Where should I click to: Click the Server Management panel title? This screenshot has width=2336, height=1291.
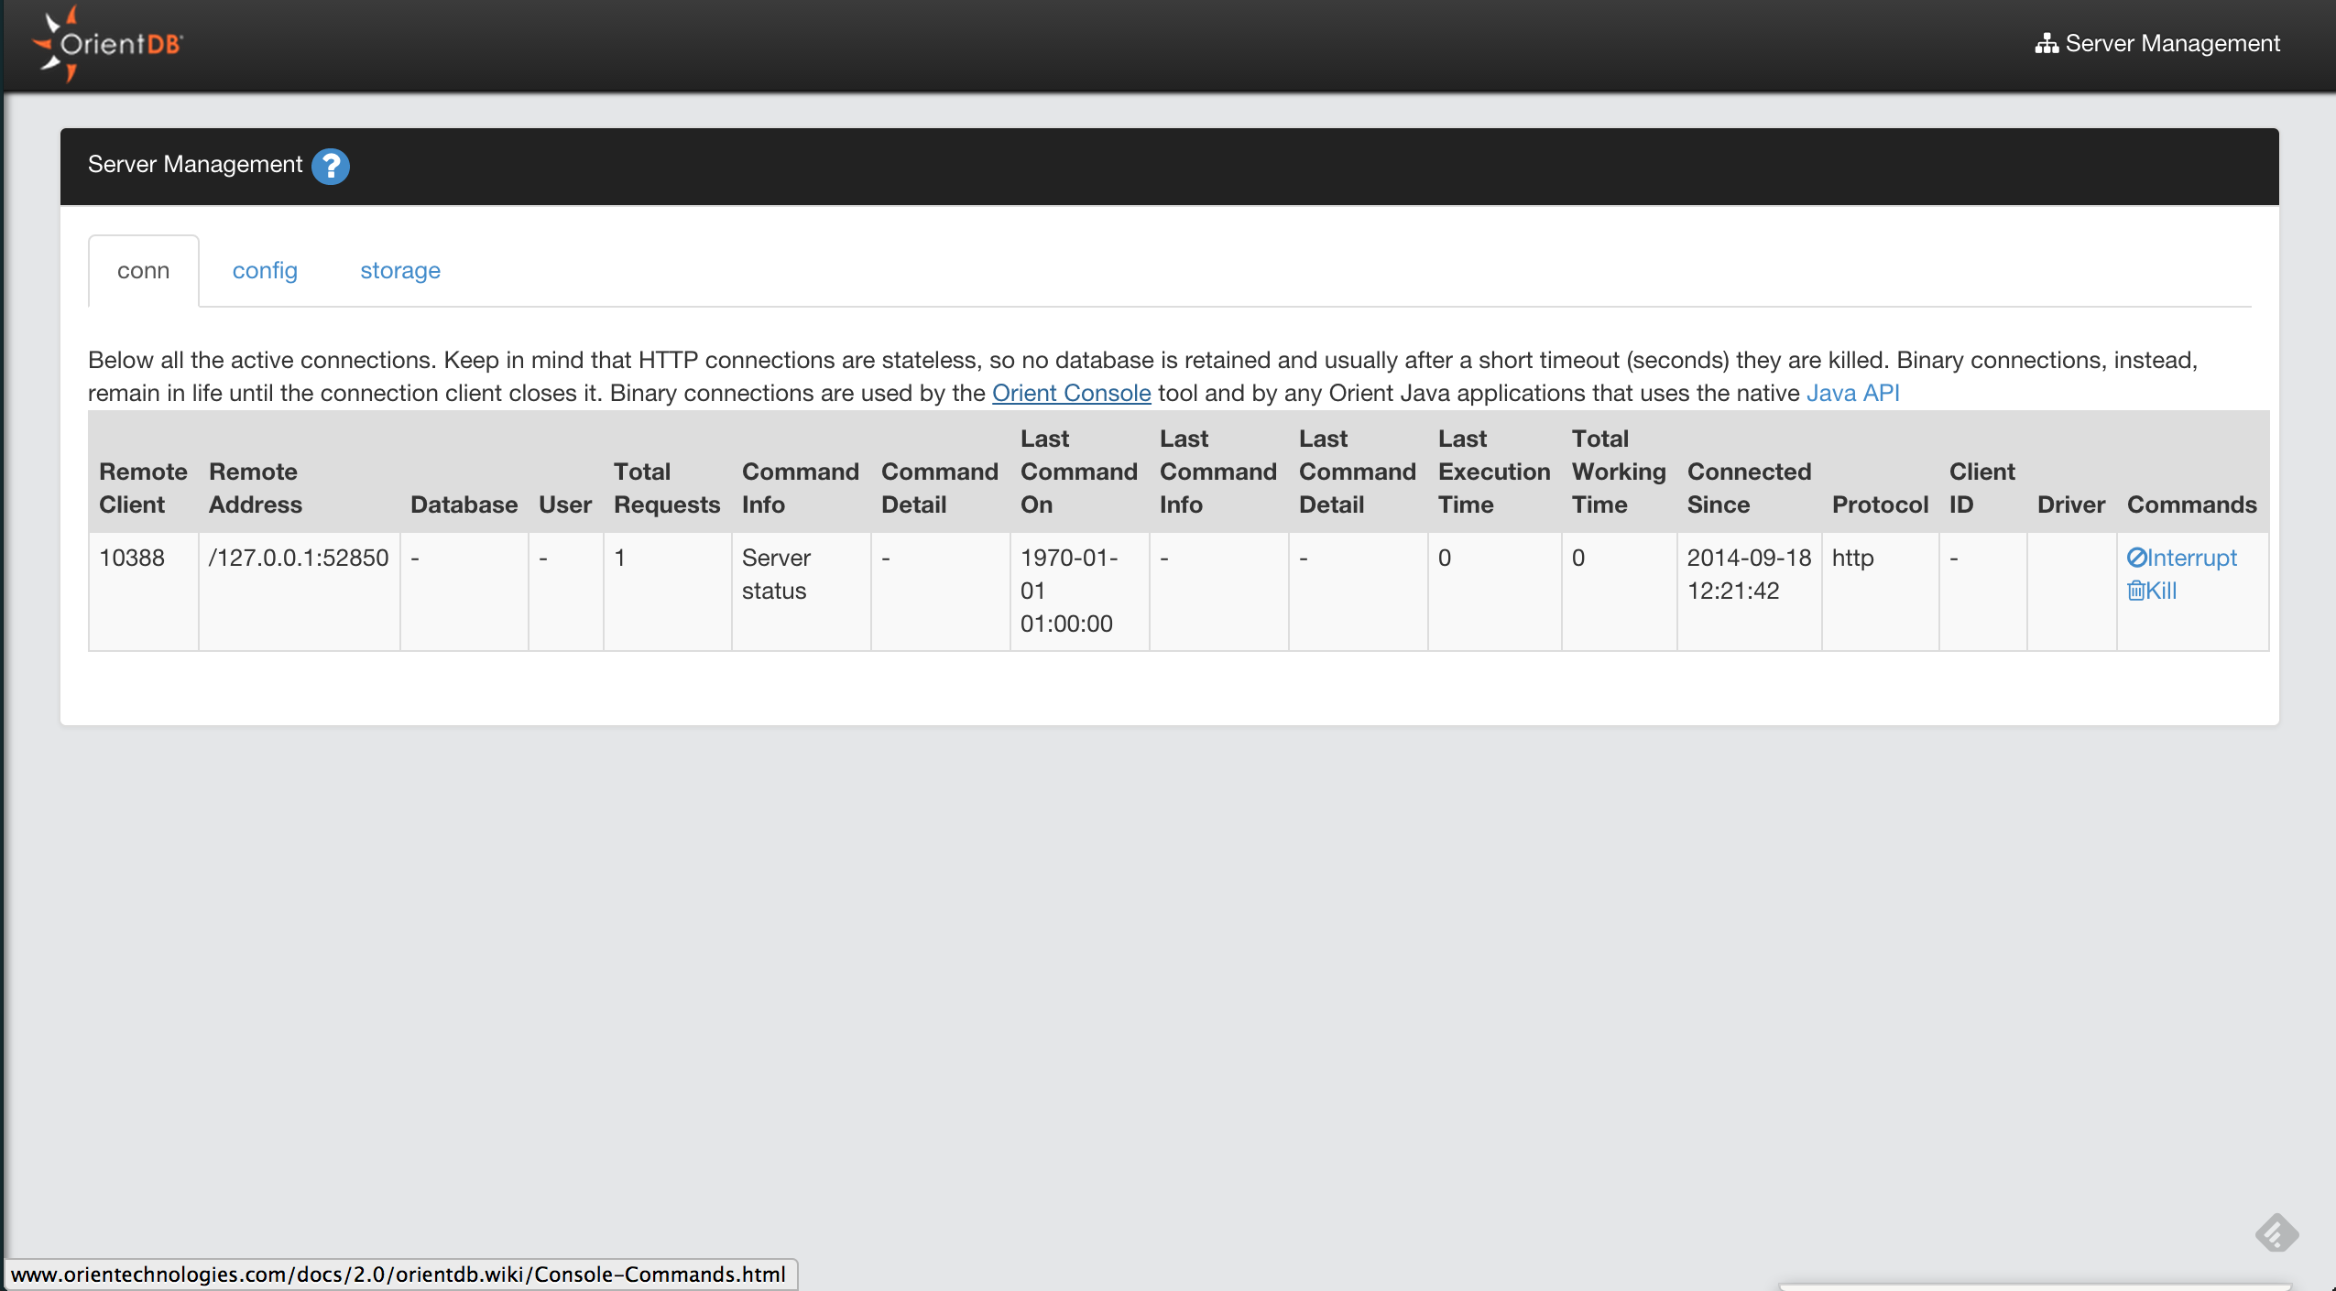[x=195, y=165]
